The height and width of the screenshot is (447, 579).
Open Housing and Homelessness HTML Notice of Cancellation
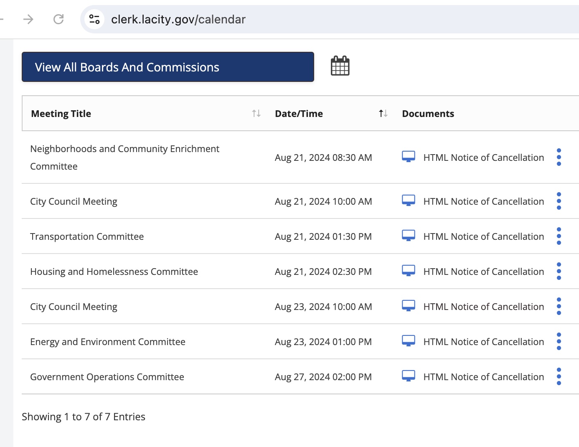coord(483,272)
